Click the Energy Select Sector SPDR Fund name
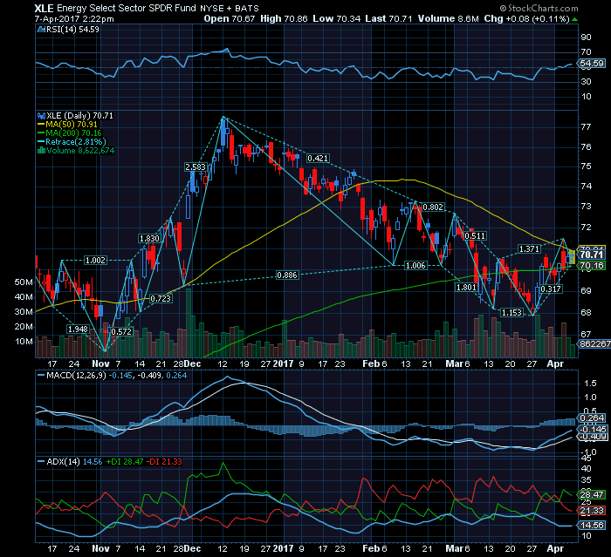This screenshot has width=611, height=557. click(127, 8)
